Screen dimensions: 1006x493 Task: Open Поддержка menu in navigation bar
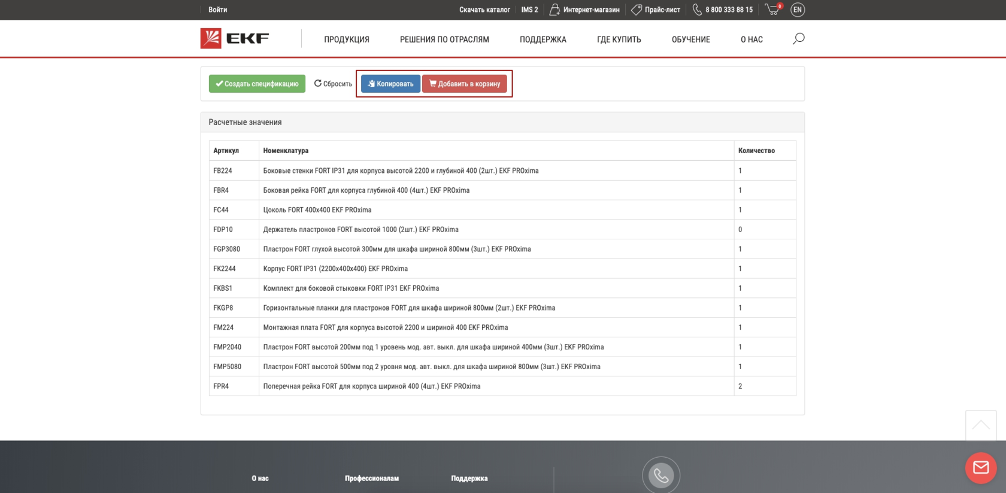pos(543,39)
